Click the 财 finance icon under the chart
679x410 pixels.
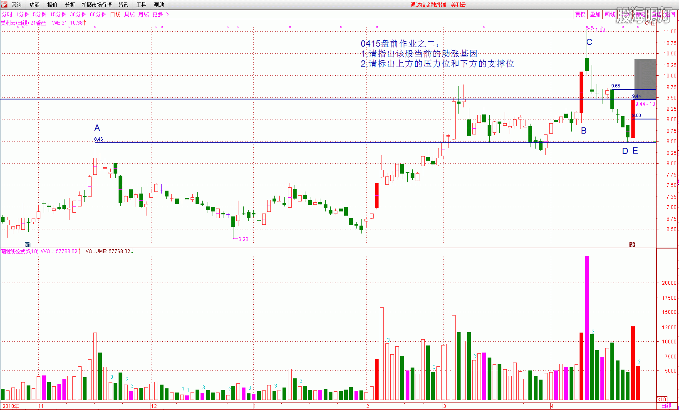[27, 244]
